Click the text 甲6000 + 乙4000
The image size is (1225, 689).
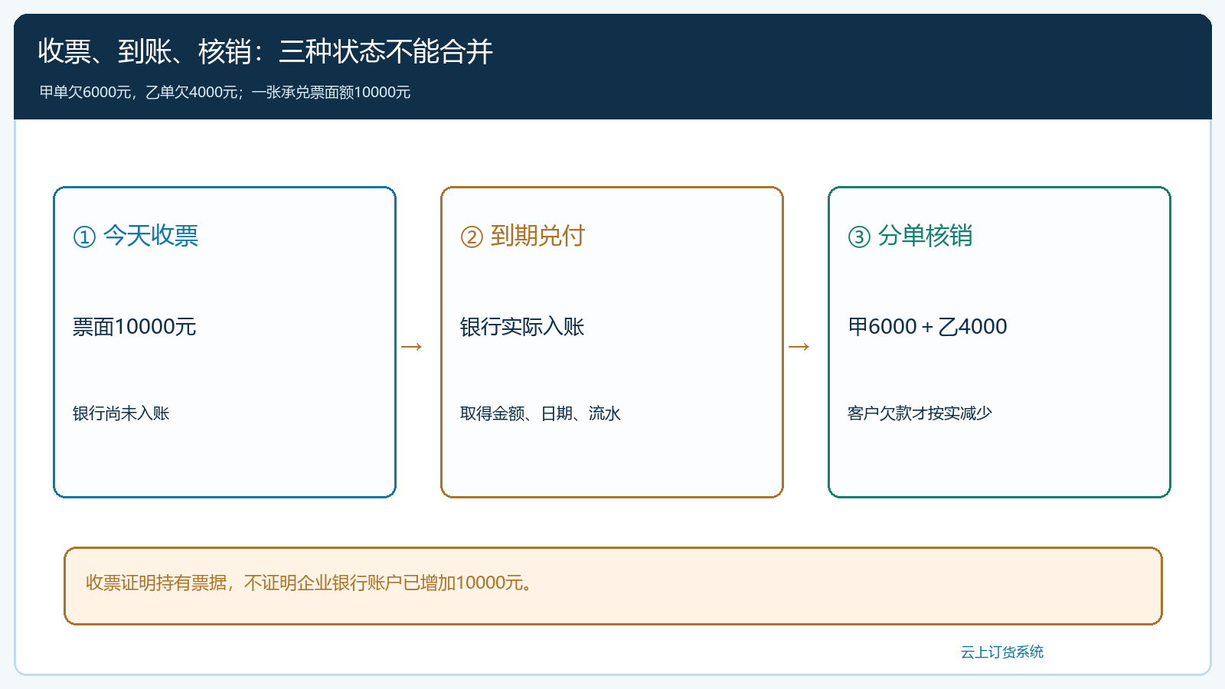(x=927, y=327)
